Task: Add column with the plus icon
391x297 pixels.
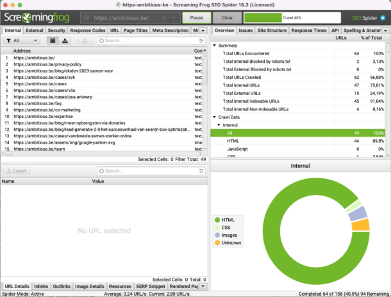Action: 204,51
